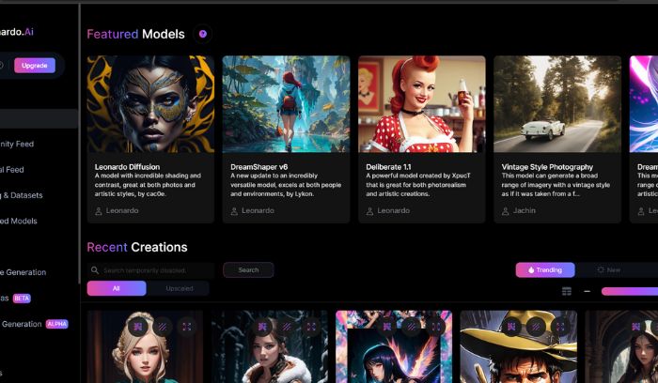Click remix icon on the blonde girl image
Viewport: 658px width, 383px height.
coord(138,326)
